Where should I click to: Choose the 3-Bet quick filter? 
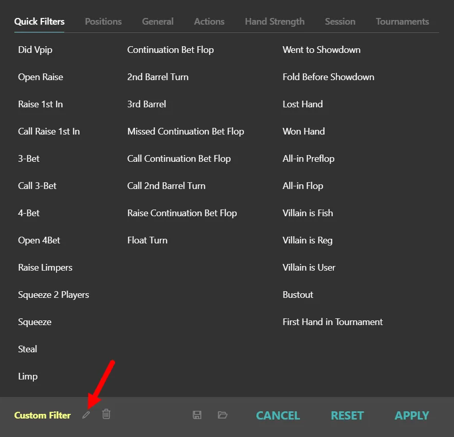(x=29, y=159)
